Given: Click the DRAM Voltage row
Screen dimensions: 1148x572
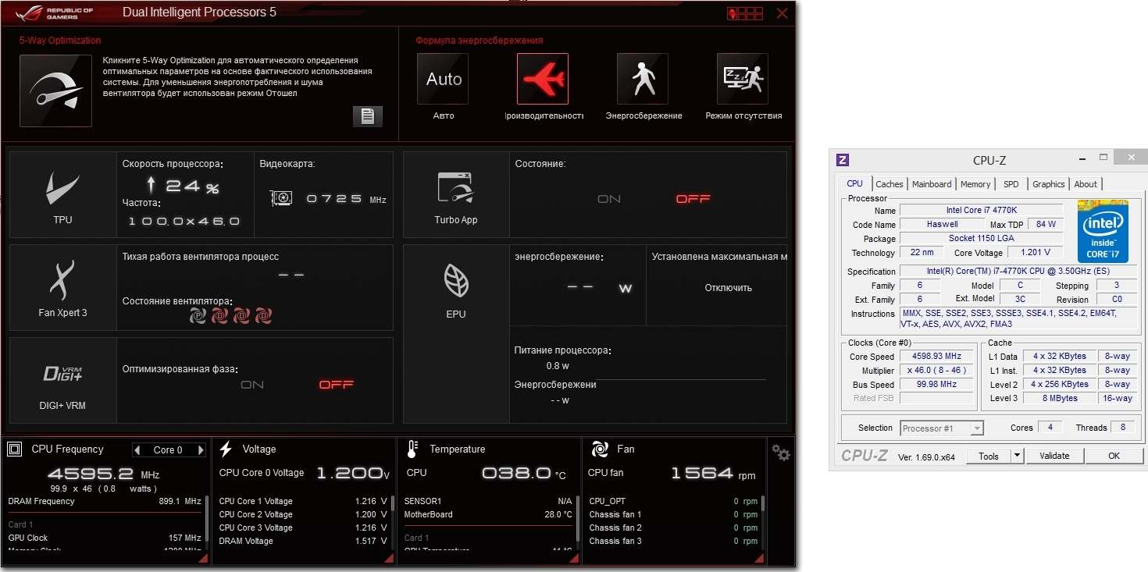Looking at the screenshot, I should [x=303, y=541].
